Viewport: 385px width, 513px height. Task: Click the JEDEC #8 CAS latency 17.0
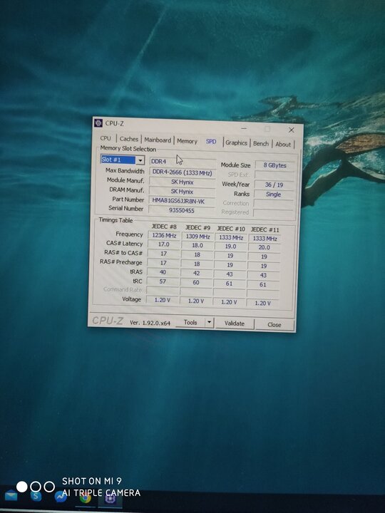click(164, 244)
